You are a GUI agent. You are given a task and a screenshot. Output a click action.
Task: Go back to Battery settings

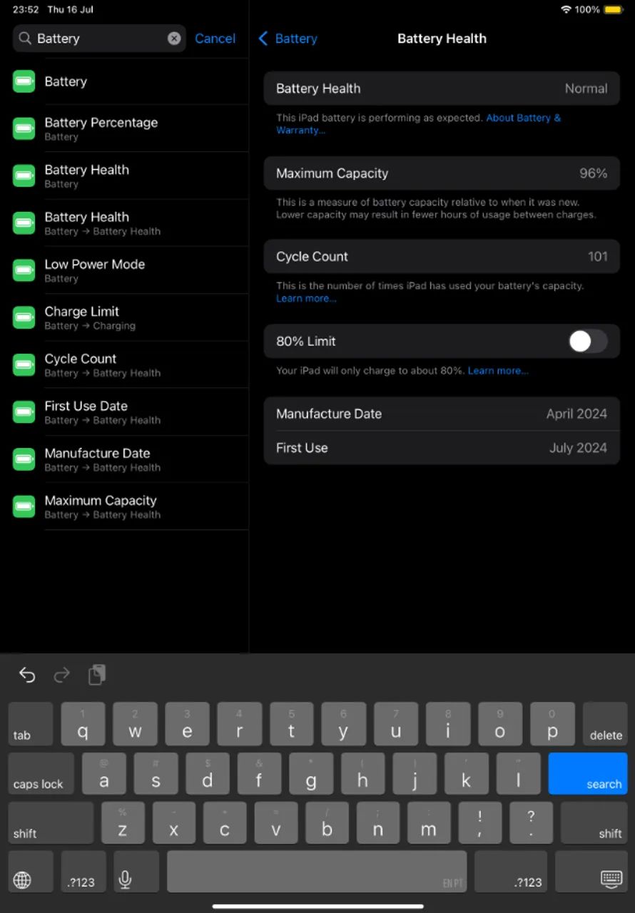click(288, 39)
